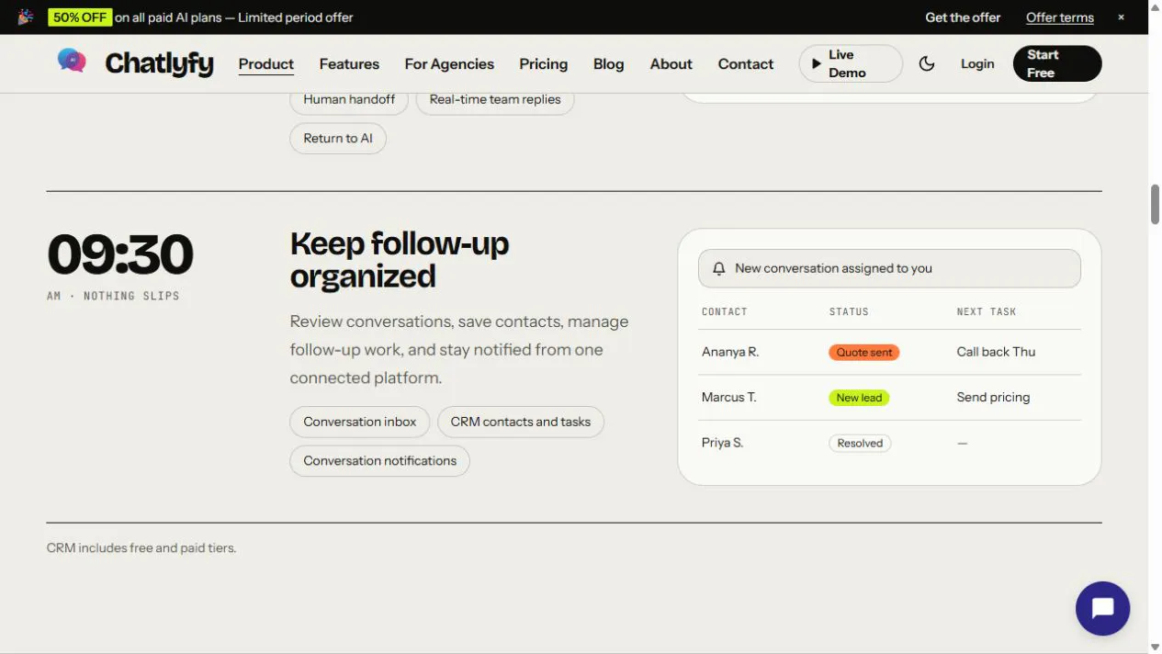Click the Quote sent status badge
This screenshot has height=654, width=1162.
pos(864,352)
